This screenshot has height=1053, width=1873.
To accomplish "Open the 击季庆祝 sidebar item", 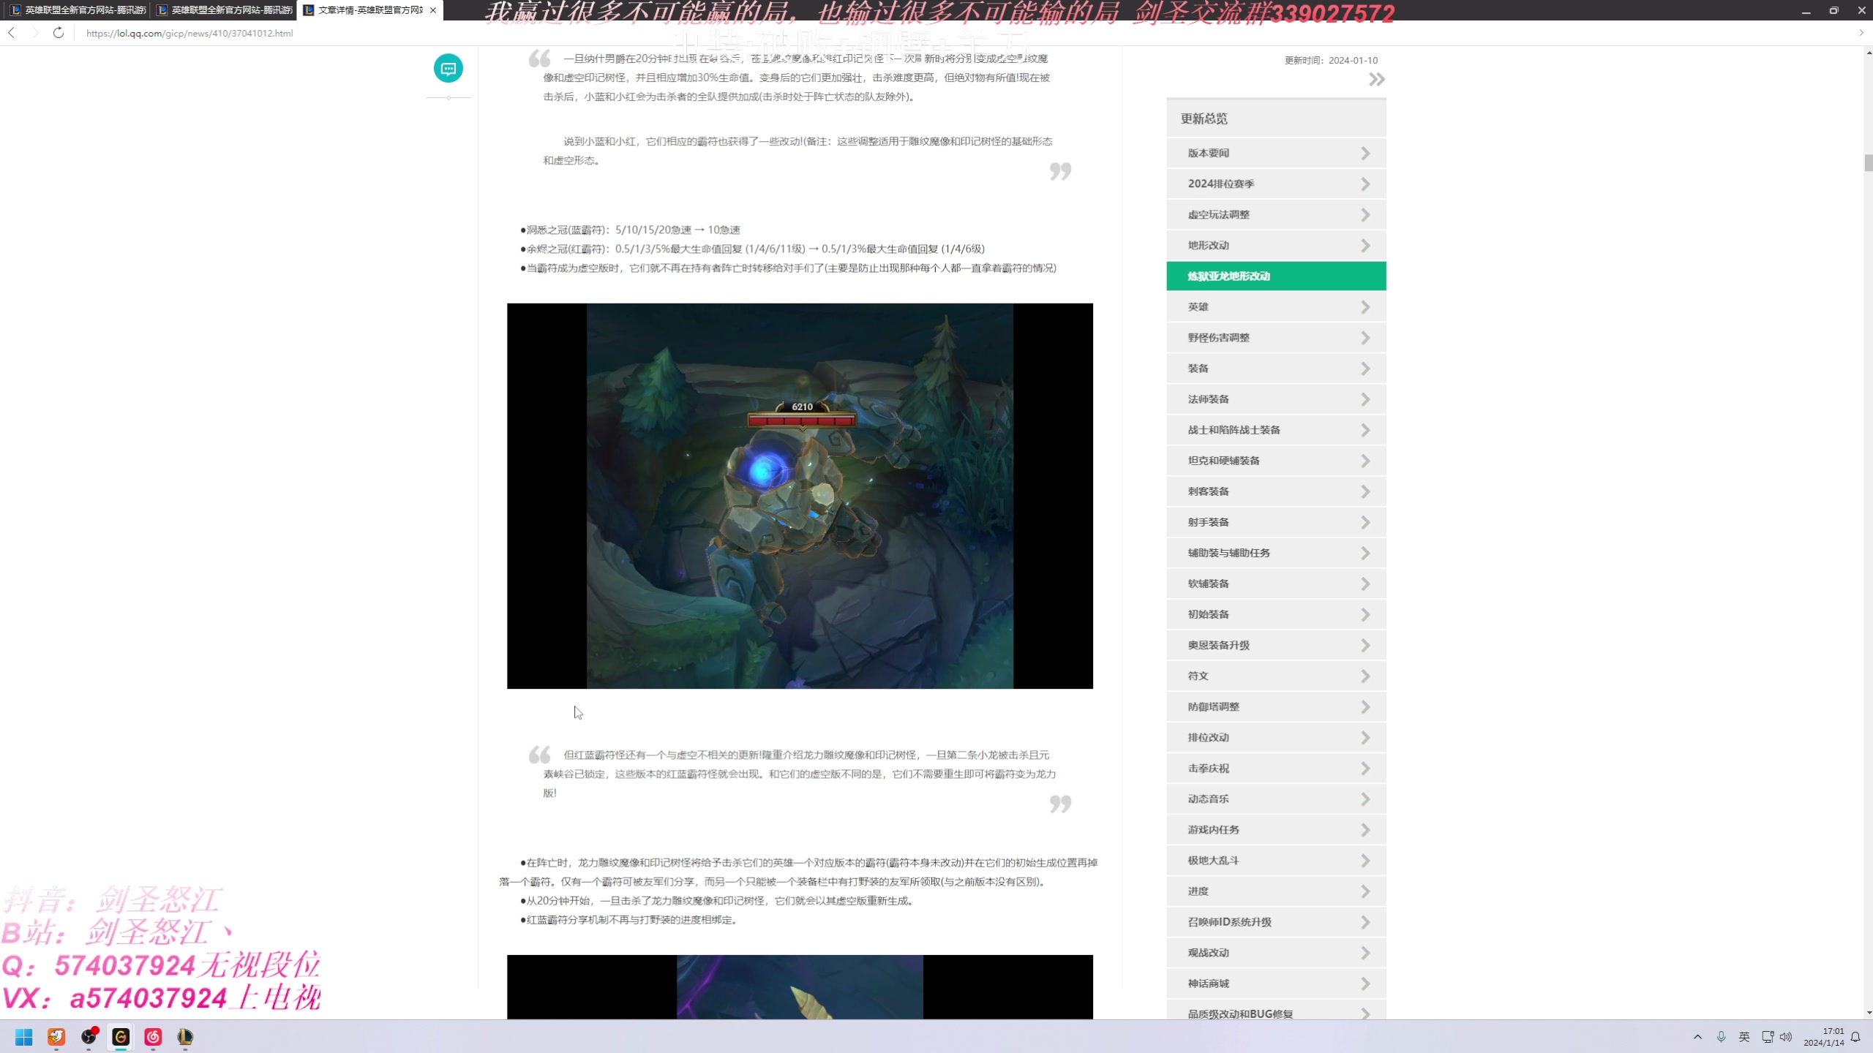I will [1276, 768].
